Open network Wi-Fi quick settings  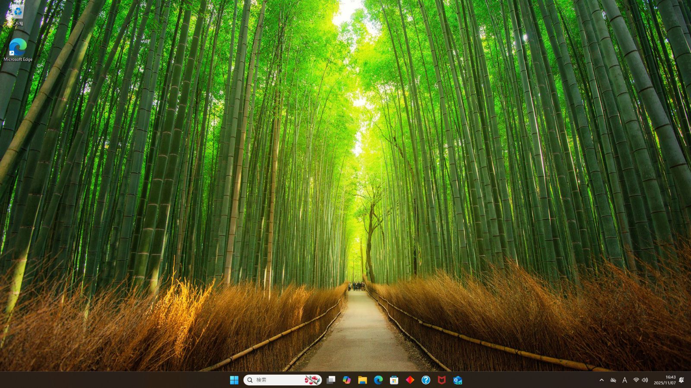(x=636, y=380)
